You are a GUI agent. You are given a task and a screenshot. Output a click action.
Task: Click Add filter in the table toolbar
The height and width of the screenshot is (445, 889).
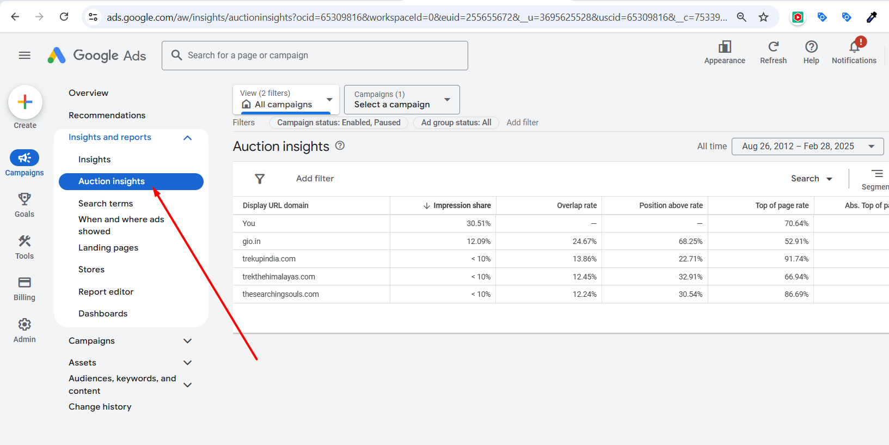tap(315, 179)
